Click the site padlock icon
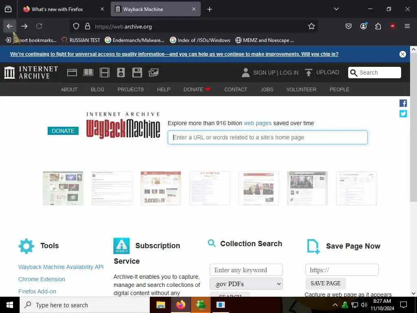 tap(88, 26)
